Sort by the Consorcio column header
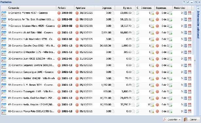Image resolution: width=201 pixels, height=123 pixels. (x=31, y=8)
